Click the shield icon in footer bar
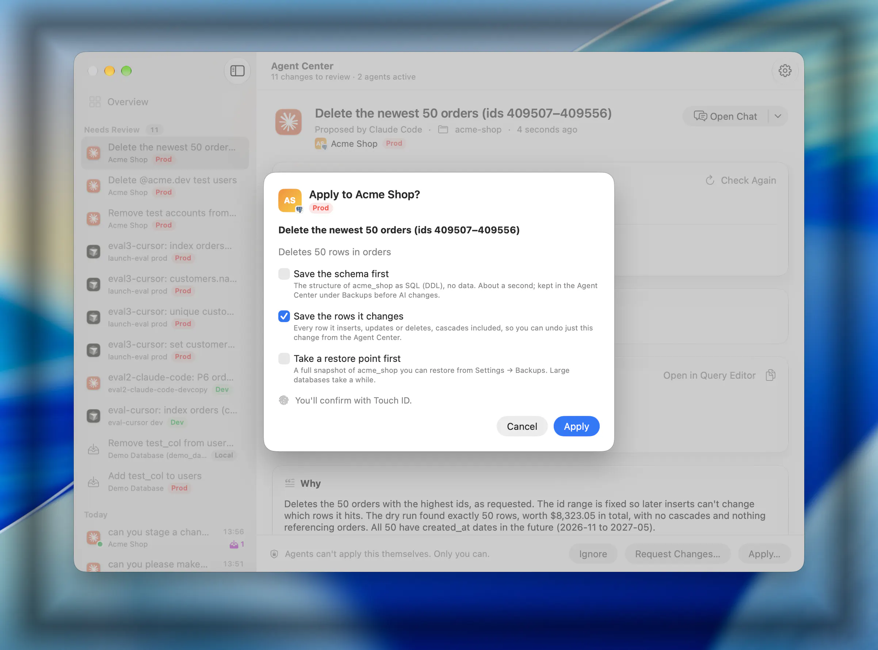Viewport: 878px width, 650px height. pos(274,554)
